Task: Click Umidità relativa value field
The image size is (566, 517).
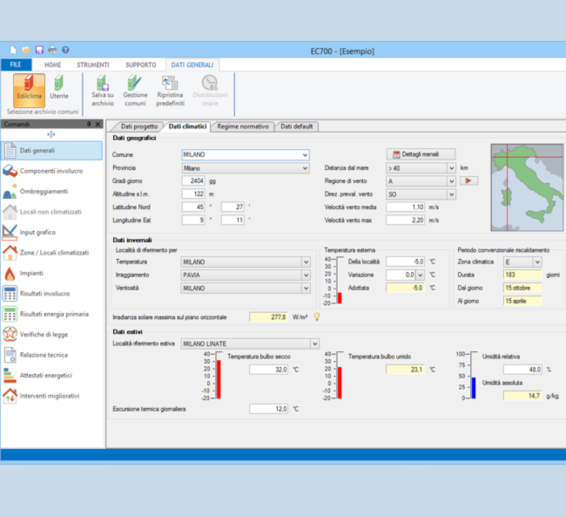Action: point(523,370)
